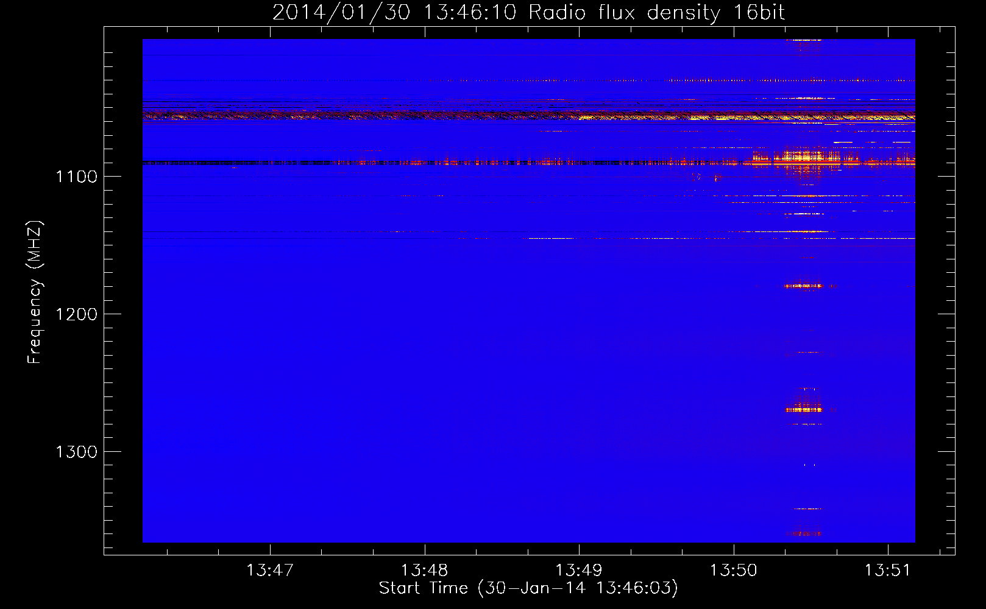Image resolution: width=986 pixels, height=609 pixels.
Task: Click the 1100 frequency tick label
Action: 77,177
